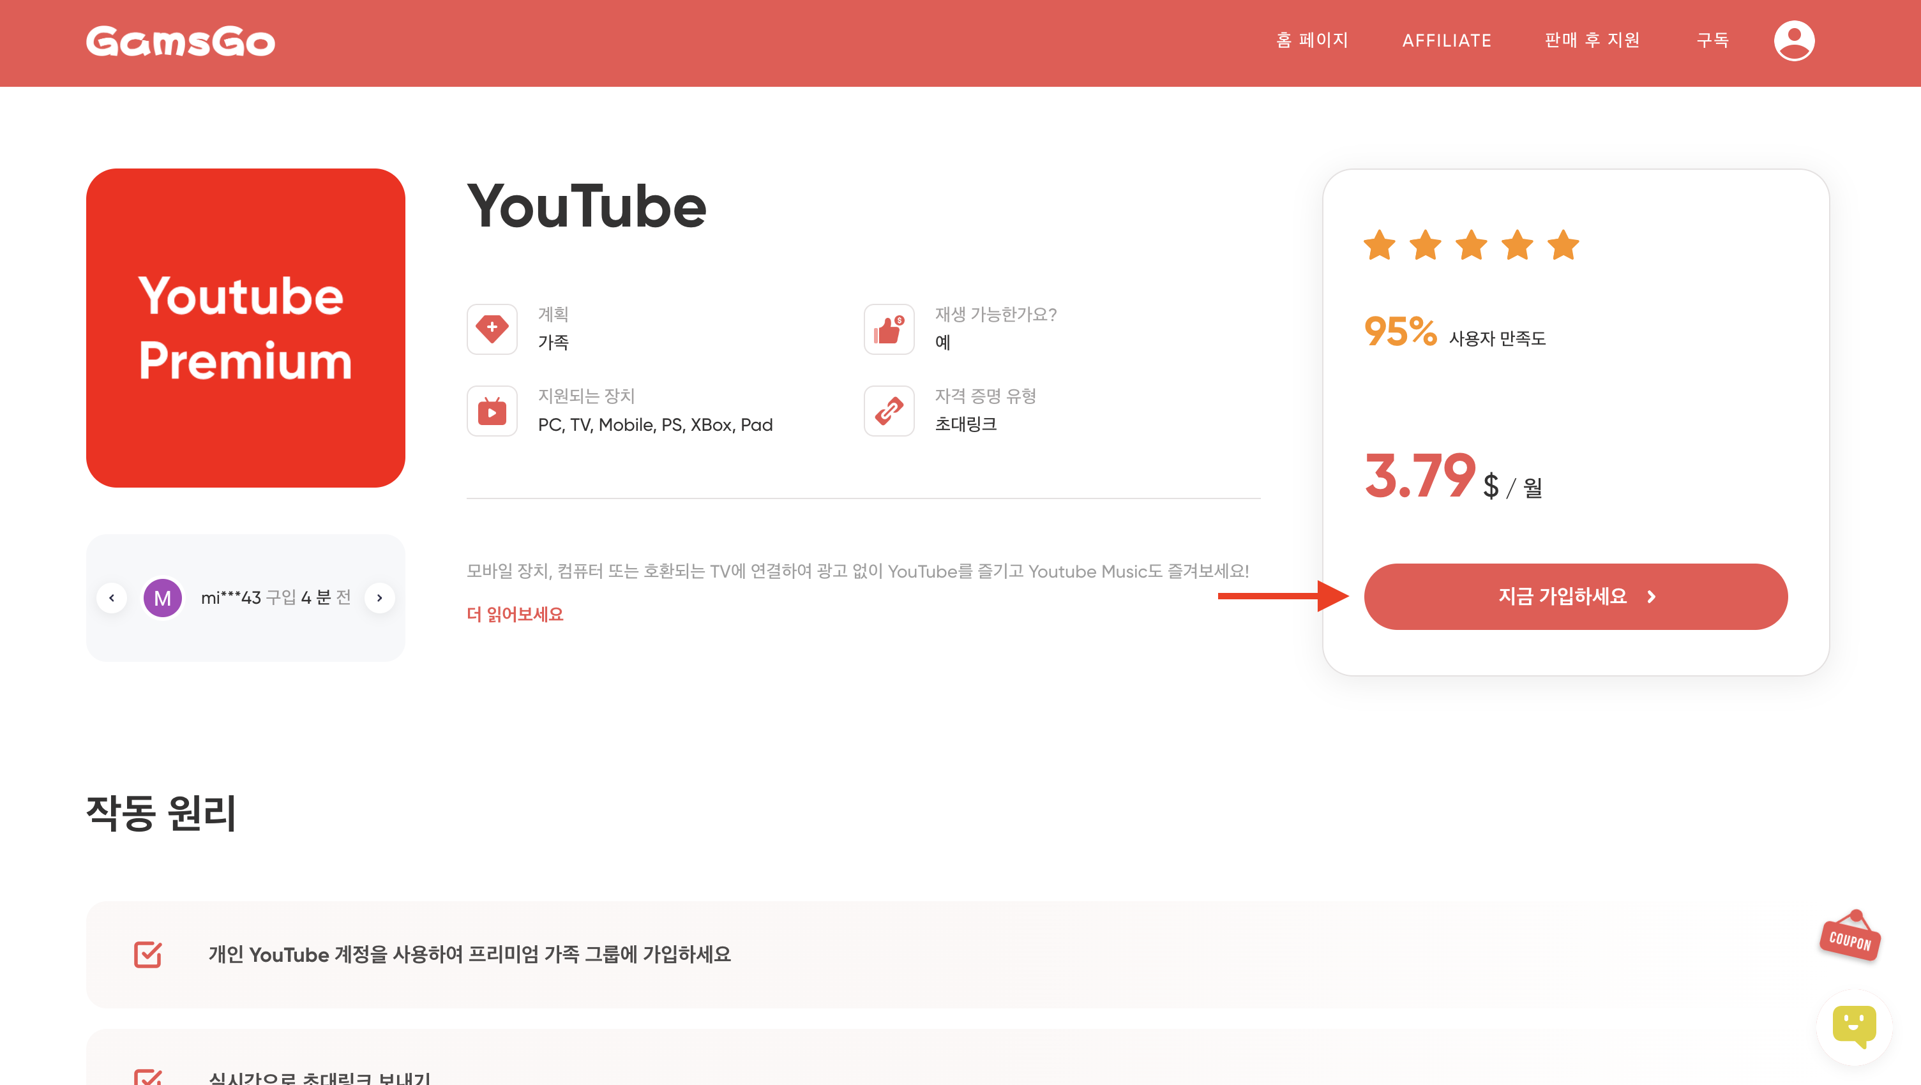Click the mi***43 purchase notification text
Image resolution: width=1921 pixels, height=1085 pixels.
click(276, 598)
